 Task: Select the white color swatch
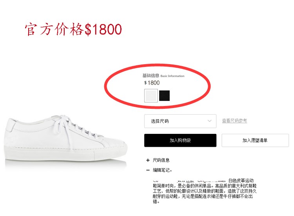click(x=151, y=95)
